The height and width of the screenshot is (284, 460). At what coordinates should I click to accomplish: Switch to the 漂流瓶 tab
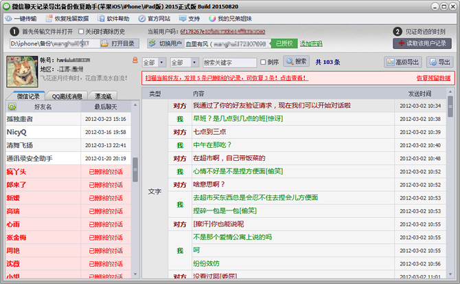[x=106, y=96]
